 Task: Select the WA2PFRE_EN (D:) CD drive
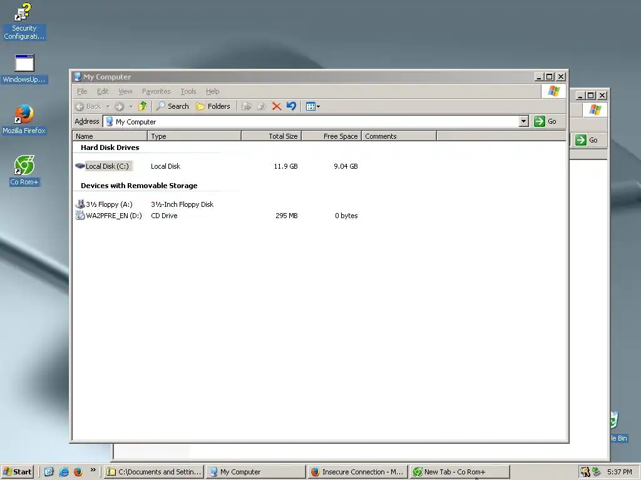pos(109,216)
